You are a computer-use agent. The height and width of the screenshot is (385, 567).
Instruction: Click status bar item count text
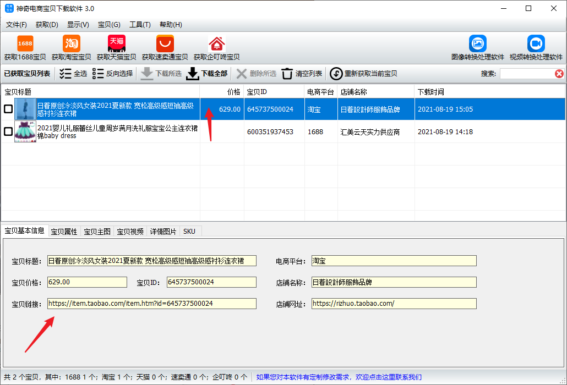[126, 377]
